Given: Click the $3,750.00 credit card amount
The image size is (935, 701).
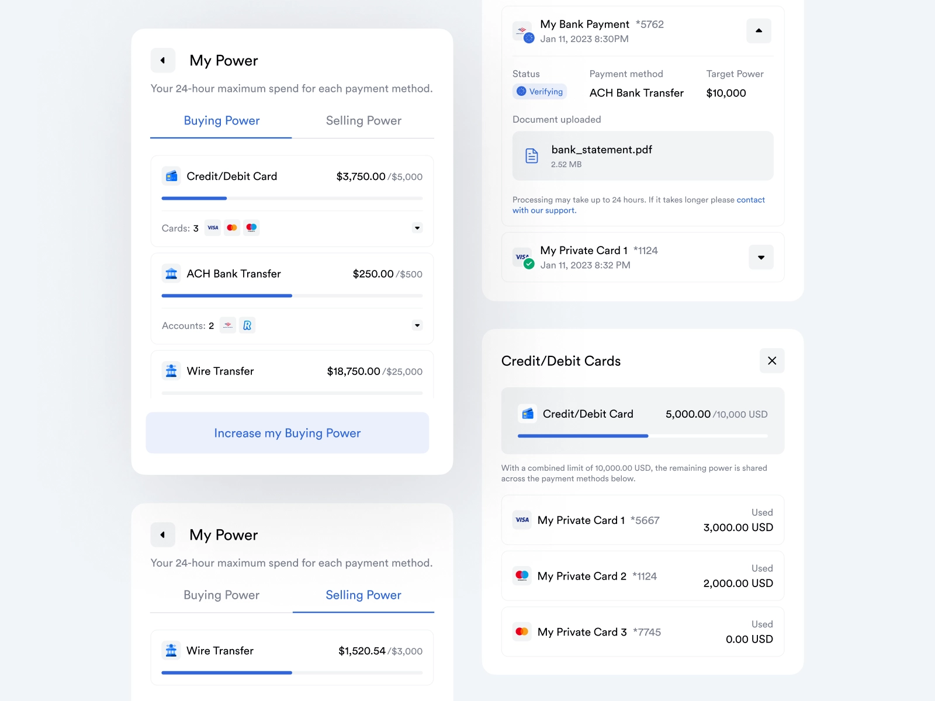Looking at the screenshot, I should pyautogui.click(x=361, y=176).
